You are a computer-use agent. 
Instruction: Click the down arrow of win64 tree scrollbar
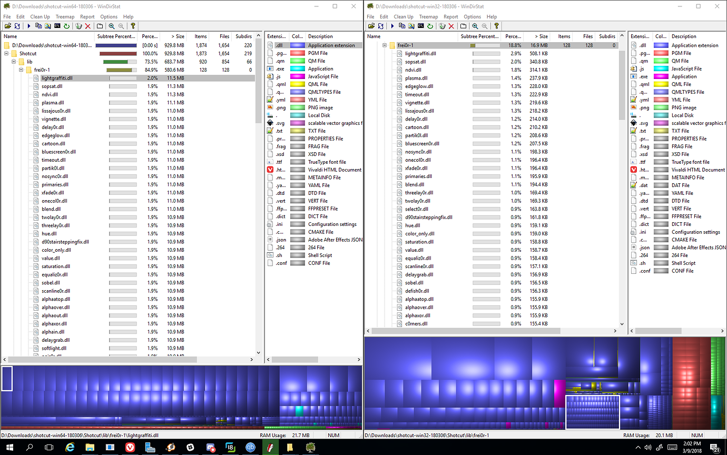coord(258,353)
